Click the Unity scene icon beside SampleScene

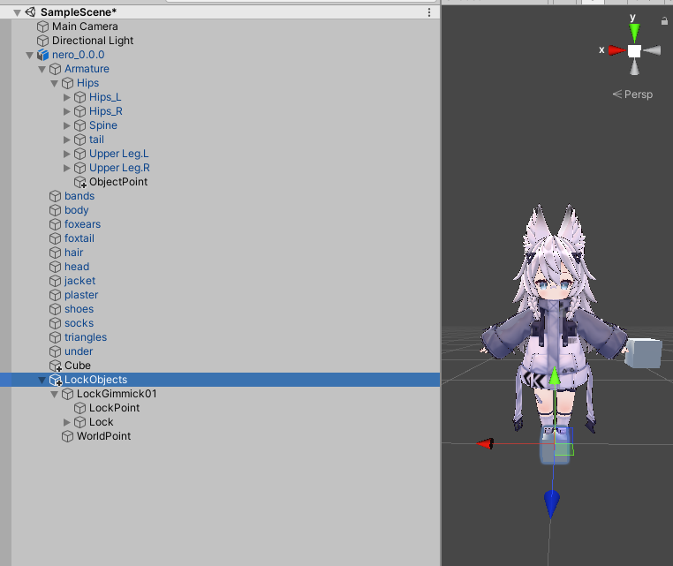click(x=30, y=12)
